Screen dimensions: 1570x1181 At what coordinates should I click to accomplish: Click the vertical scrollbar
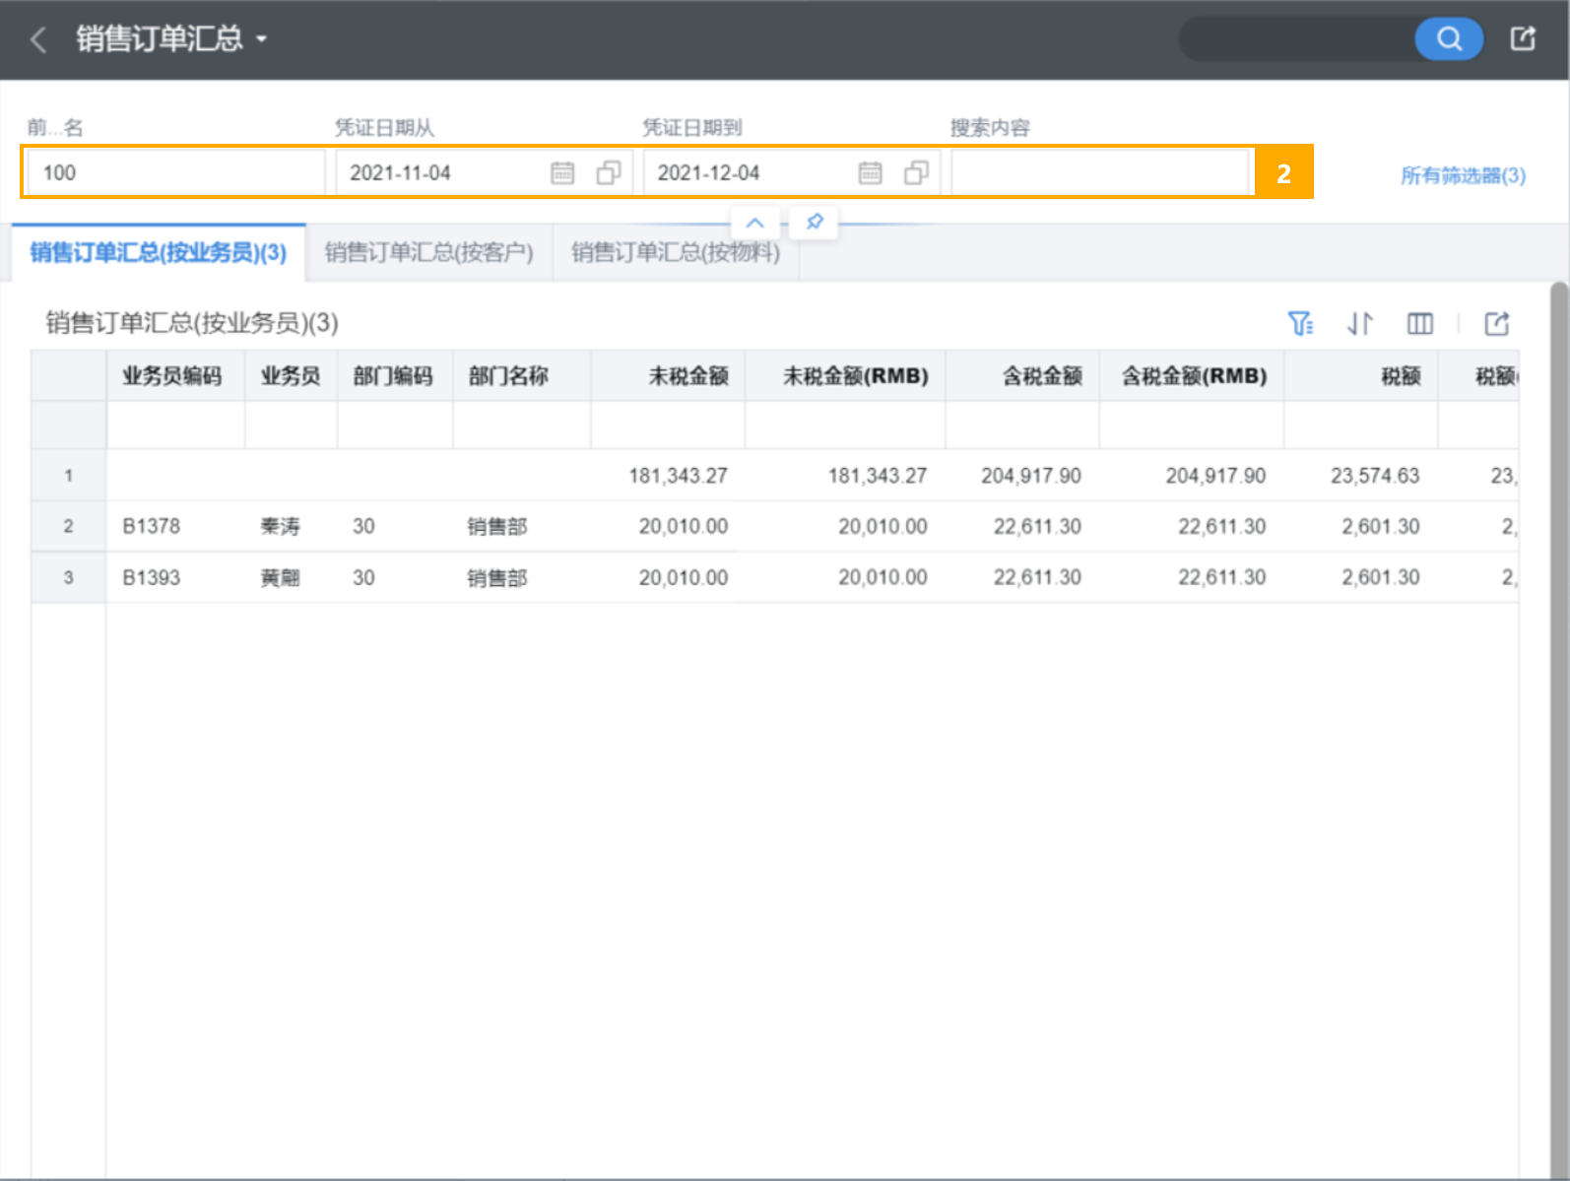coord(1558,729)
